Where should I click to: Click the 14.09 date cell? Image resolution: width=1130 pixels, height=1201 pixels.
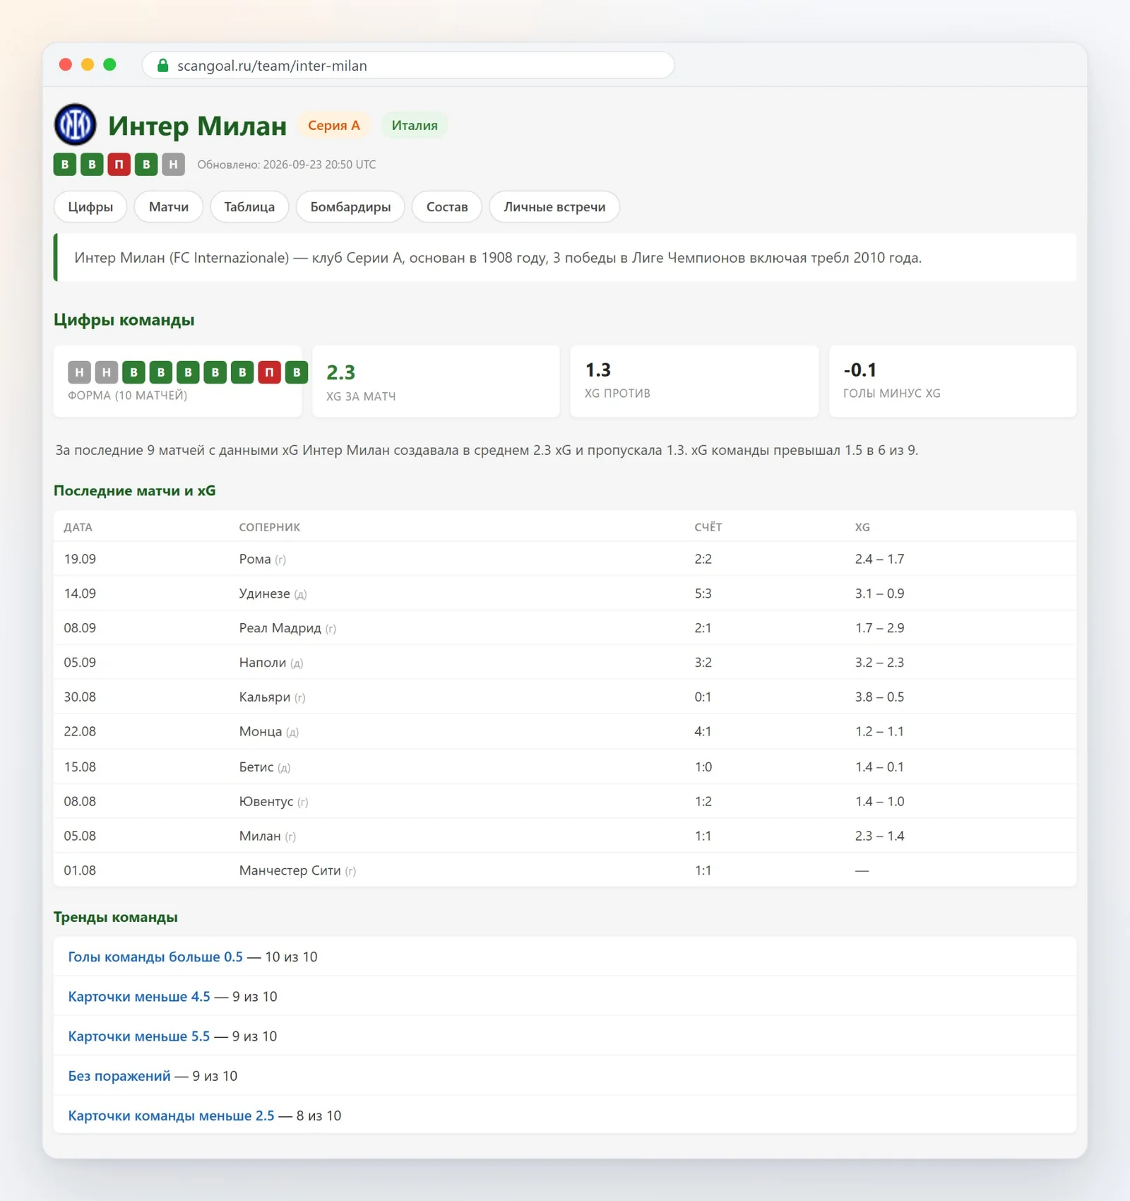(80, 593)
